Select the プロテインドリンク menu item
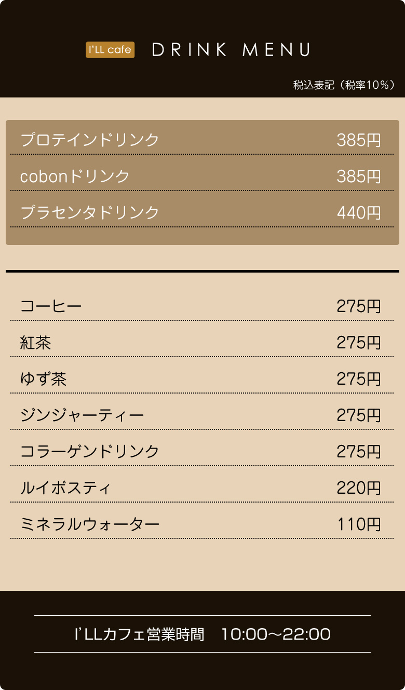 click(x=201, y=140)
